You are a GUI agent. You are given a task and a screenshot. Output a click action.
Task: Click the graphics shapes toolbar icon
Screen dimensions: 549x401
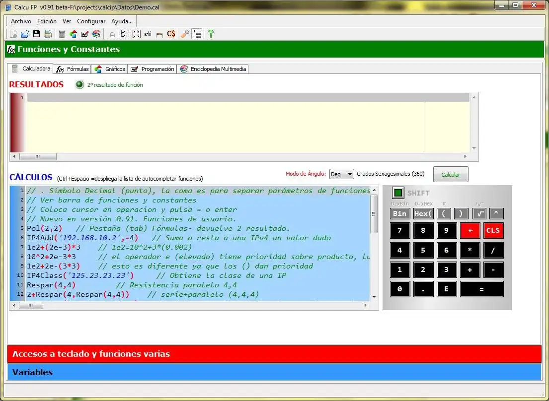coord(73,34)
